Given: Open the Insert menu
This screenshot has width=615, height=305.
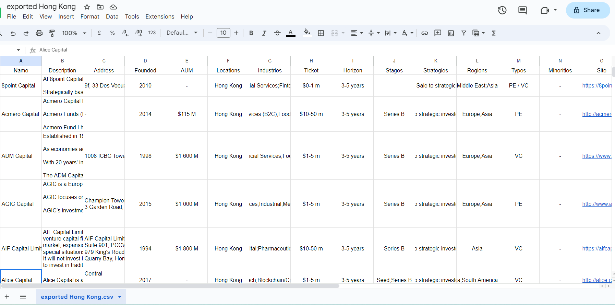Looking at the screenshot, I should tap(66, 16).
